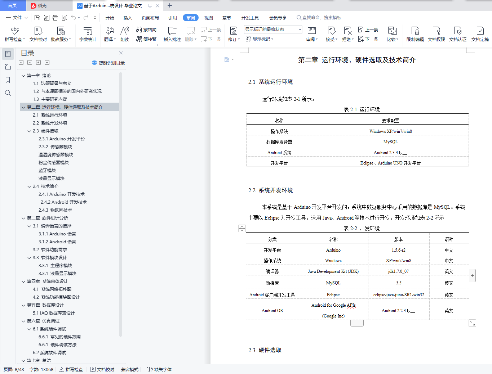Image resolution: width=492 pixels, height=374 pixels.
Task: Collapse 第一章 绪论 tree node
Action: click(23, 76)
